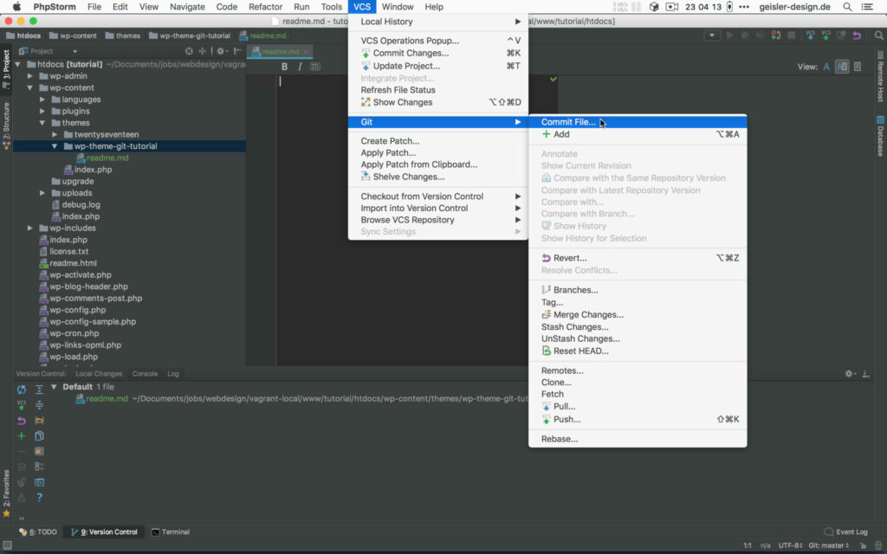
Task: Open macOS Notification Center icon
Action: 867,7
